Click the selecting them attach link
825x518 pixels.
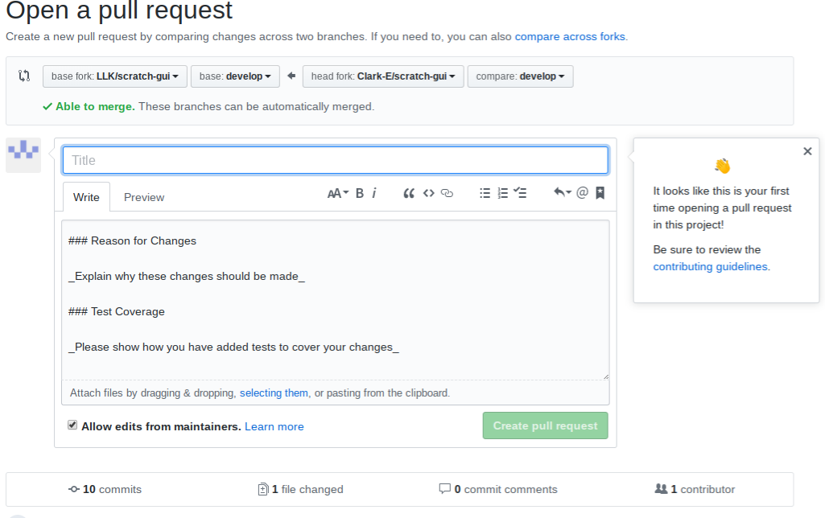pos(274,393)
